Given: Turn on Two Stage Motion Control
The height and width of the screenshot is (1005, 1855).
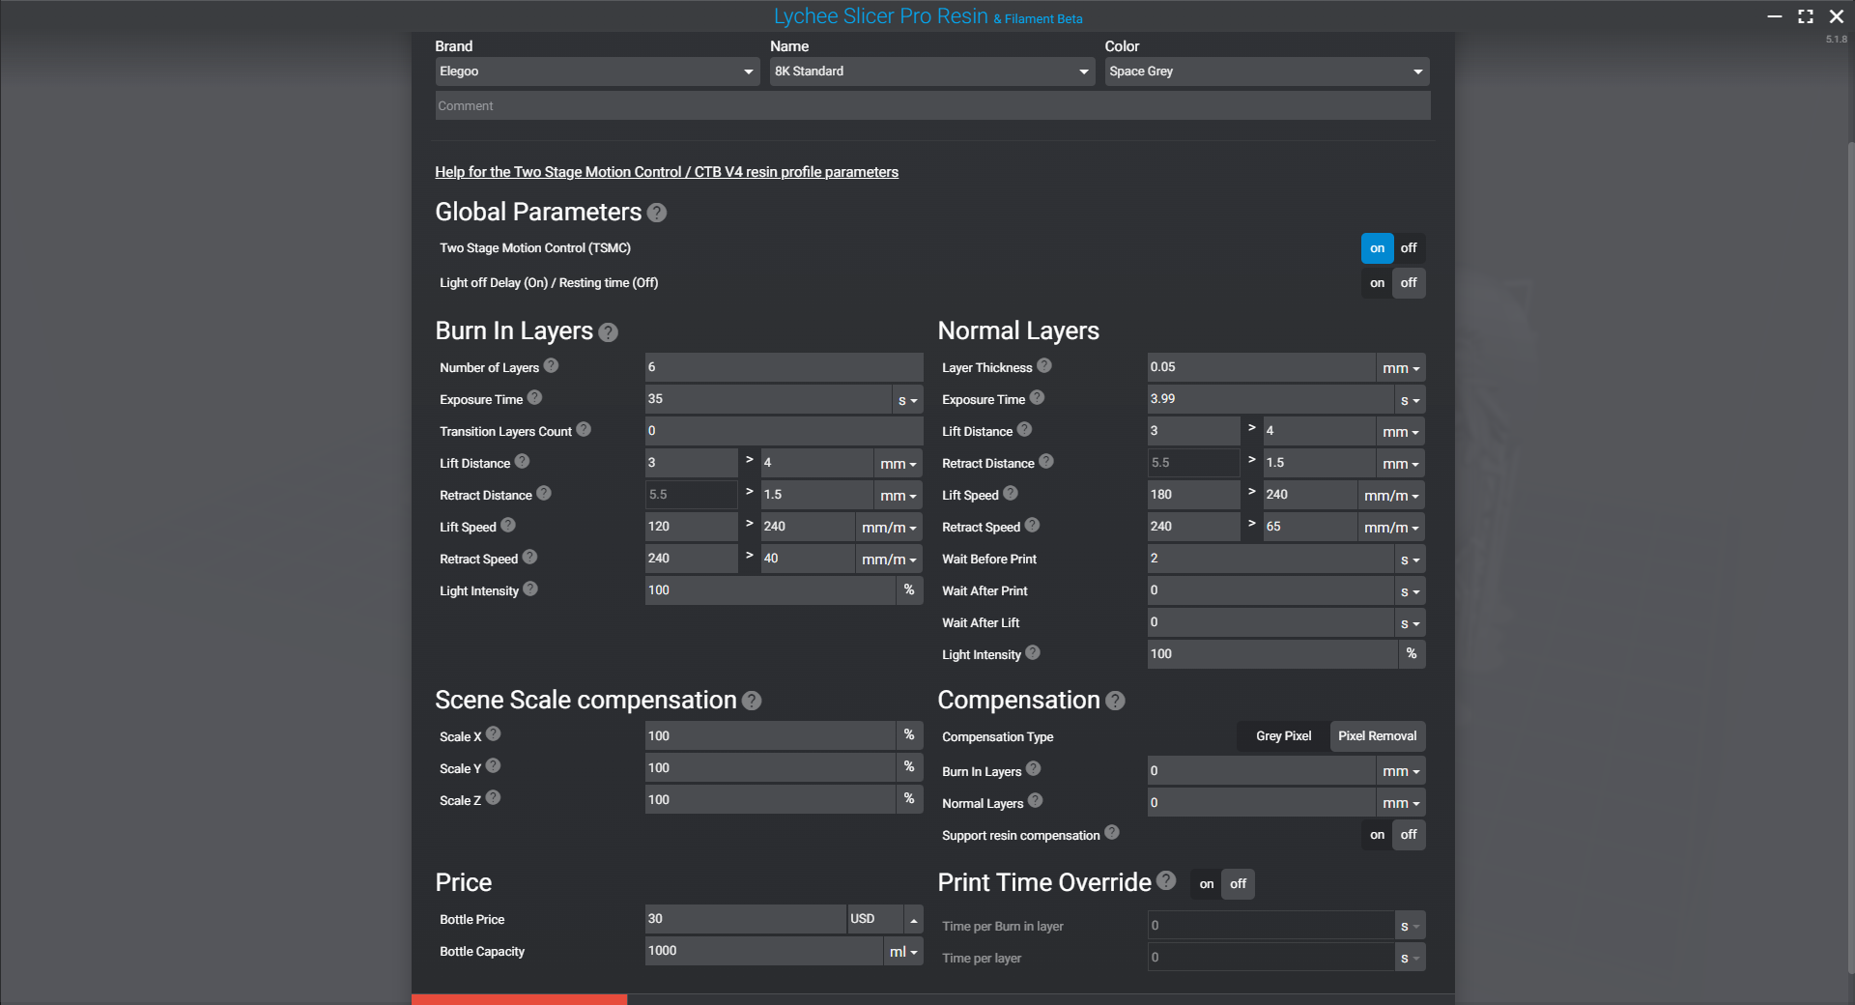Looking at the screenshot, I should click(1377, 248).
